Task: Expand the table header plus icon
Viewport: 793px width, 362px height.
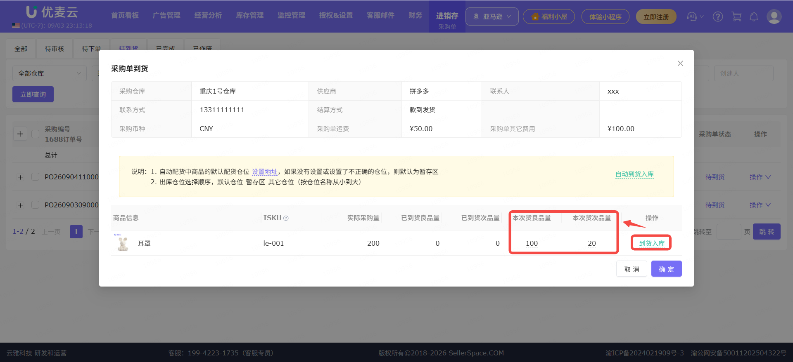Action: (x=20, y=134)
